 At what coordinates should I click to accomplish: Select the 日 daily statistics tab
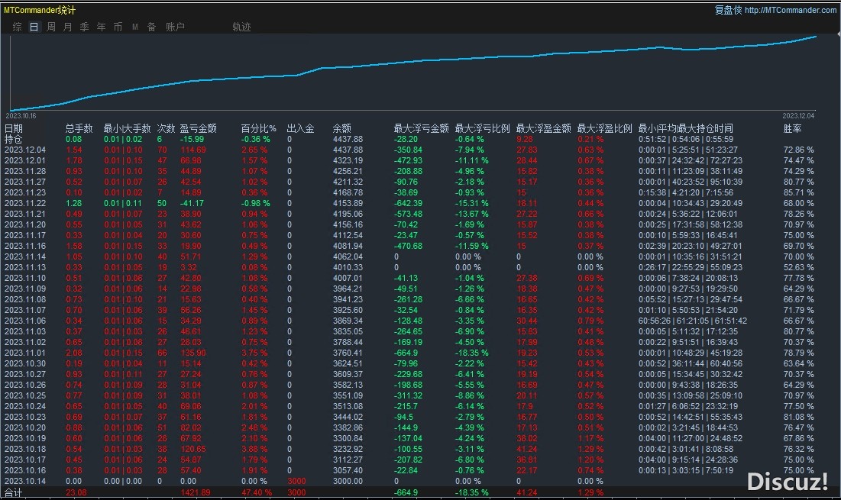point(34,27)
